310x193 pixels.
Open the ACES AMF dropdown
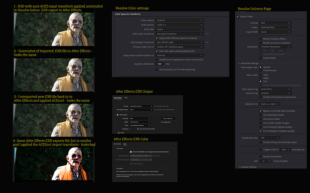[x=180, y=30]
